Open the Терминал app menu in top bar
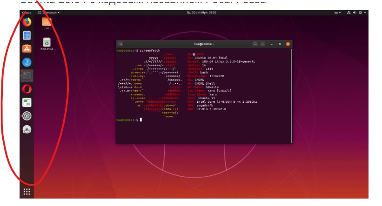 [x=49, y=13]
